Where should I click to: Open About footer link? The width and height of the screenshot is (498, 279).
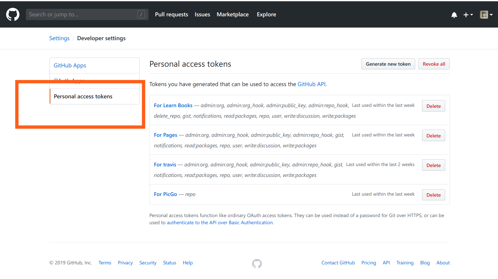(x=443, y=263)
